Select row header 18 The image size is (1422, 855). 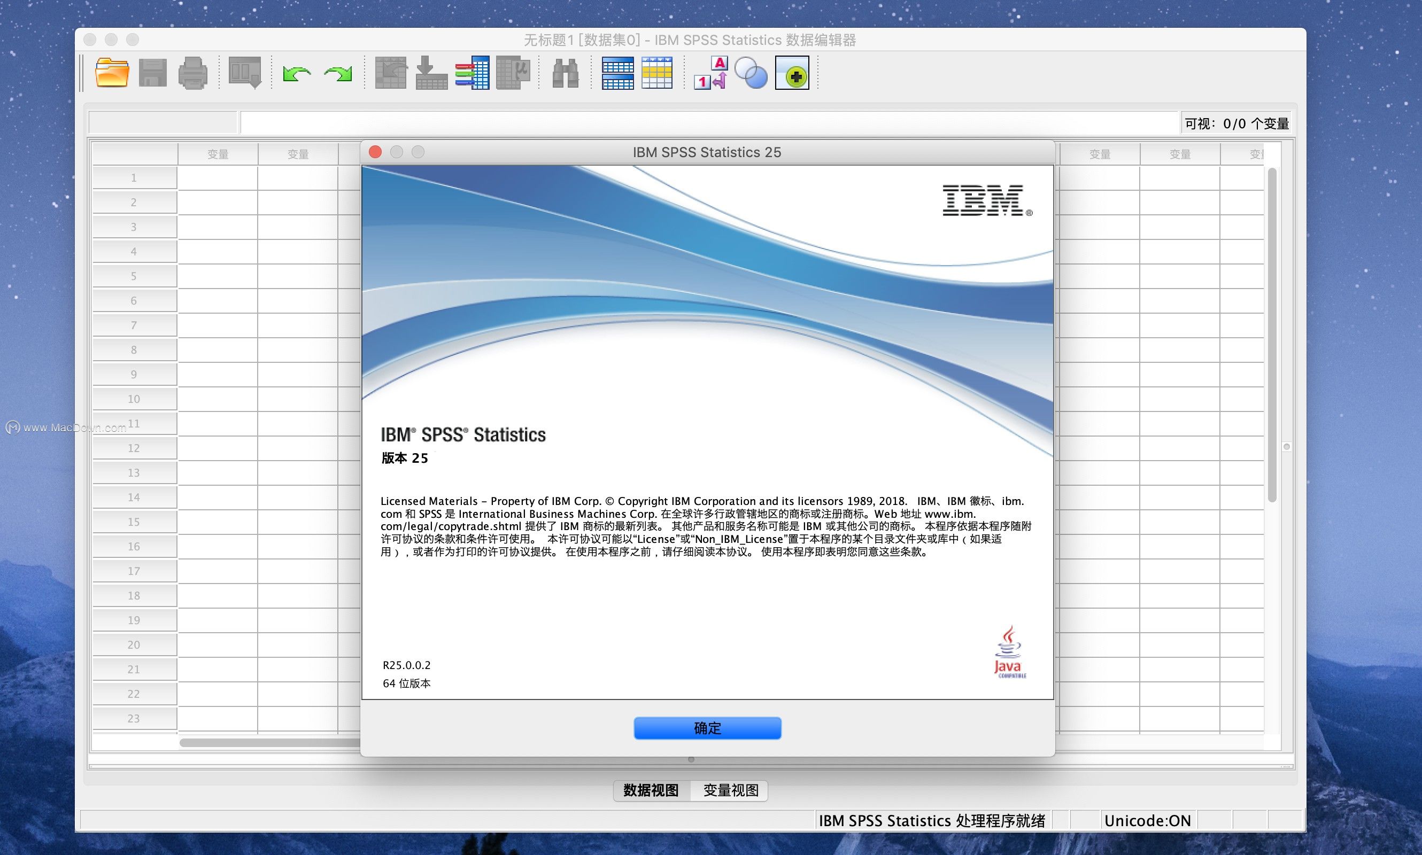tap(134, 596)
